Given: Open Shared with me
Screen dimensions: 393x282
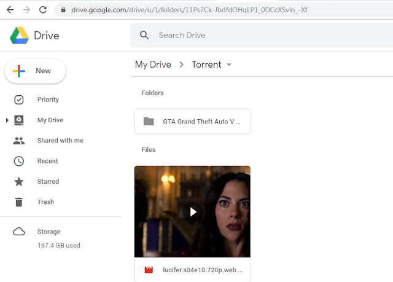Looking at the screenshot, I should (60, 140).
